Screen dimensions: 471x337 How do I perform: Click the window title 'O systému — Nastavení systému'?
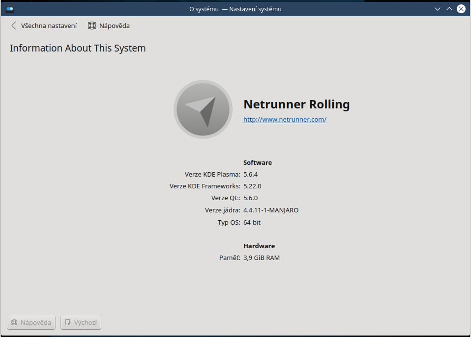[235, 9]
